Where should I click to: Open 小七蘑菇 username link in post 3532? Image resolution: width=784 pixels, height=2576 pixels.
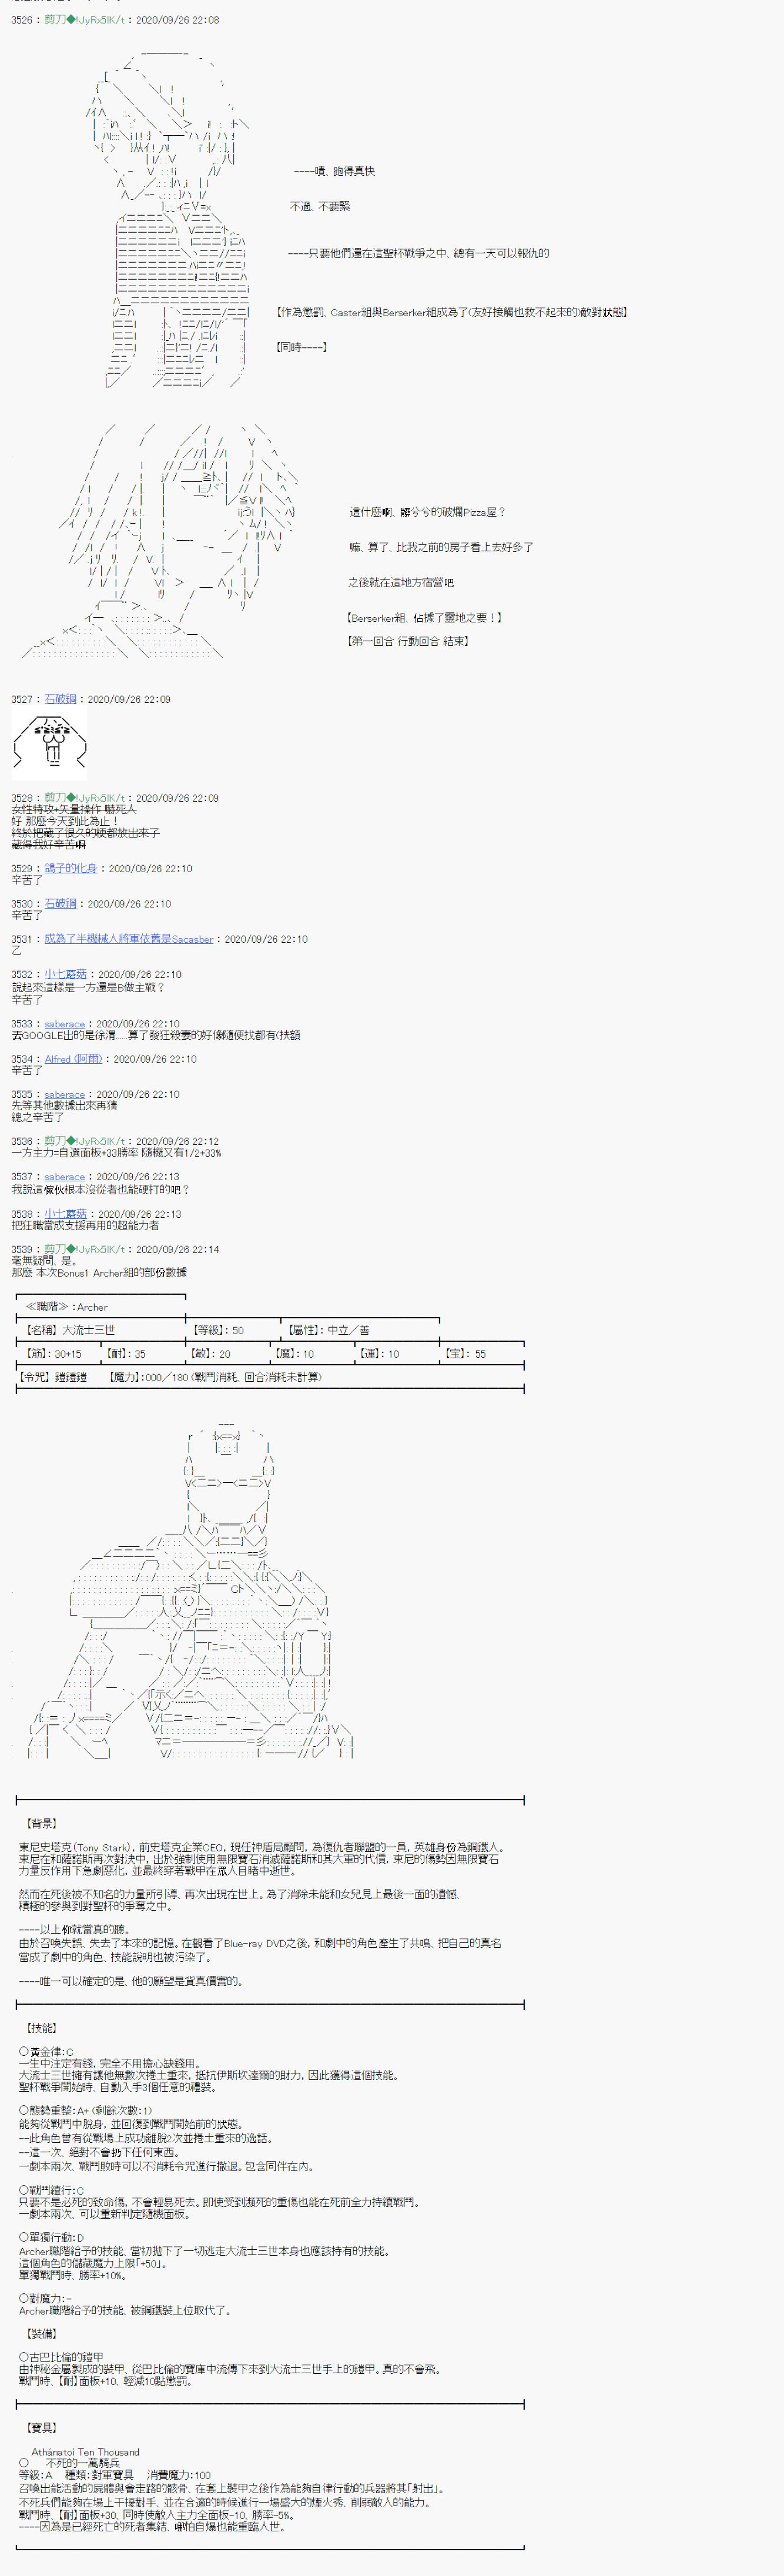pyautogui.click(x=65, y=974)
